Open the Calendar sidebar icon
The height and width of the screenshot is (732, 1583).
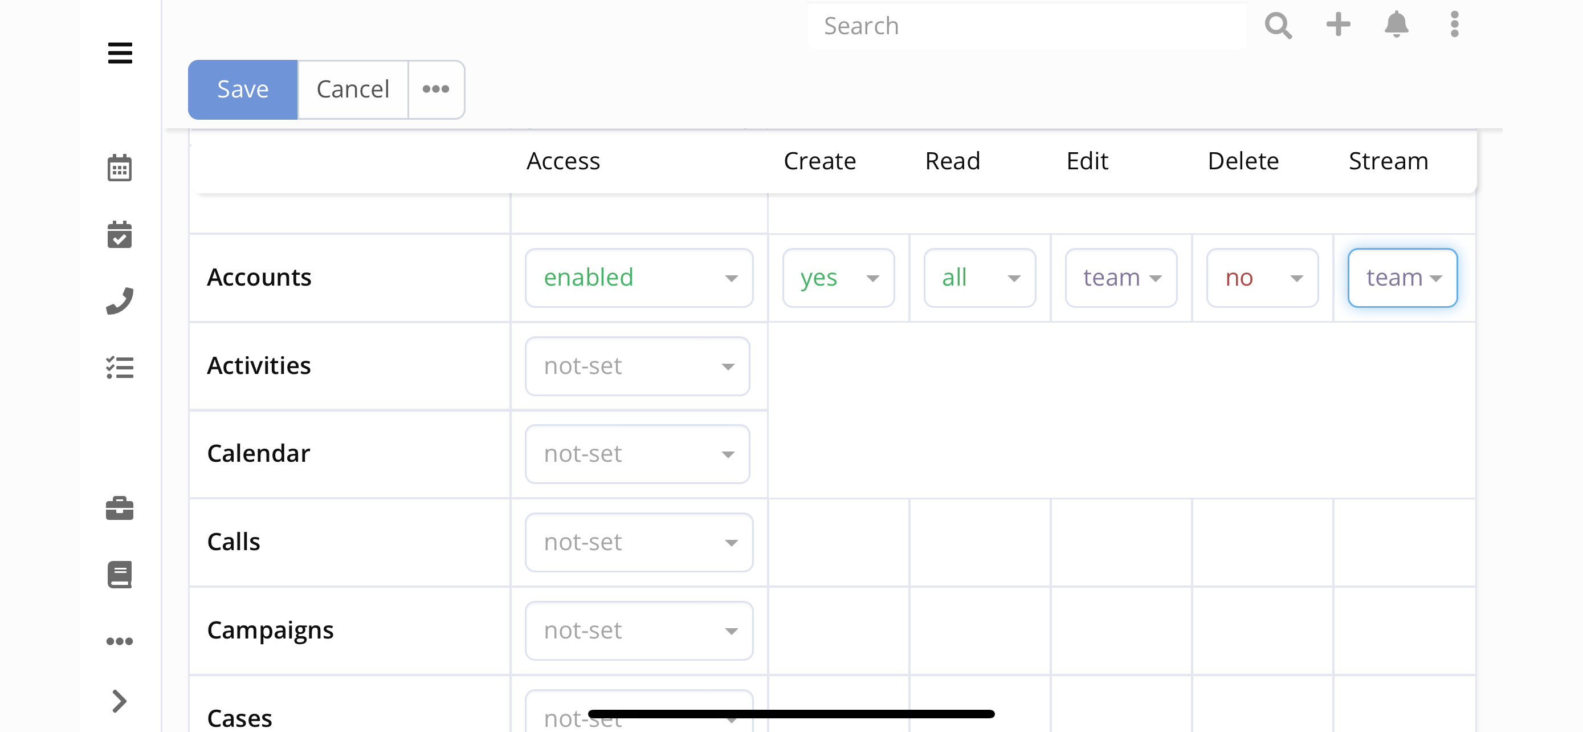tap(119, 167)
